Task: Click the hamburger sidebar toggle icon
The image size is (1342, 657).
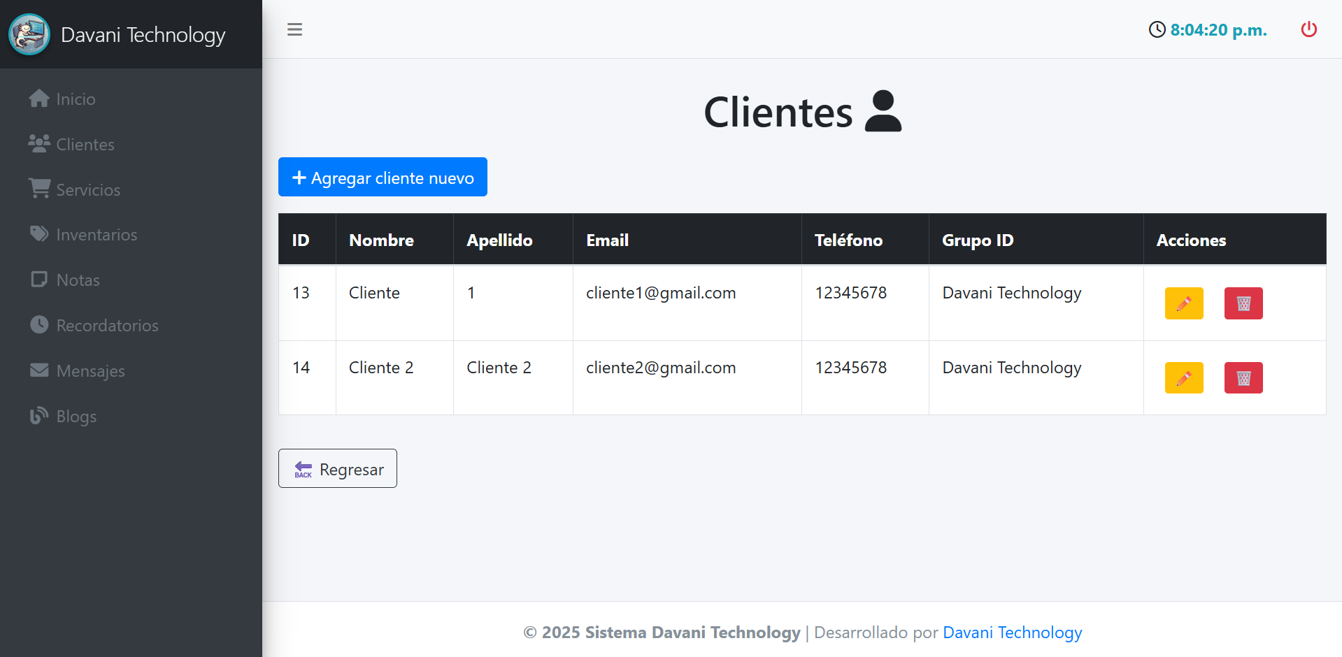Action: (x=294, y=29)
